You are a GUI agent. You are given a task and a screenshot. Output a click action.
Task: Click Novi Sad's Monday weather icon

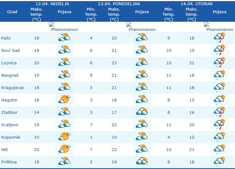coord(142,50)
